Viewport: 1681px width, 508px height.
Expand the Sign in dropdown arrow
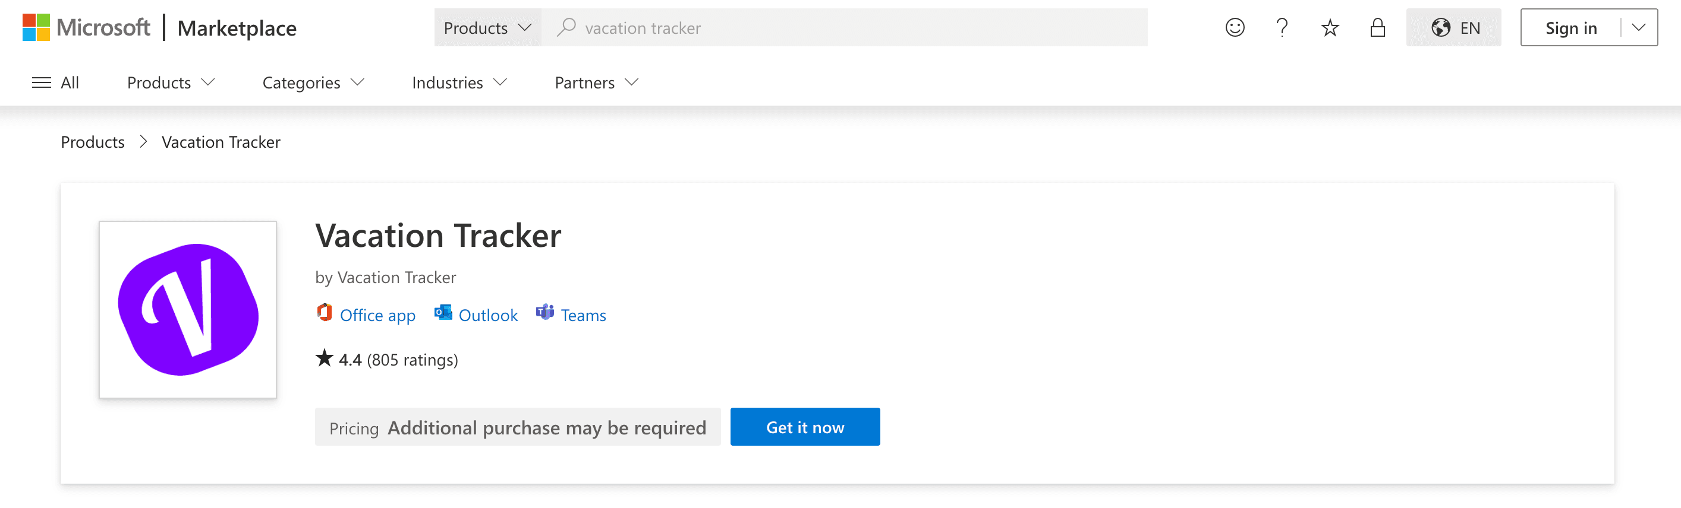[1639, 27]
